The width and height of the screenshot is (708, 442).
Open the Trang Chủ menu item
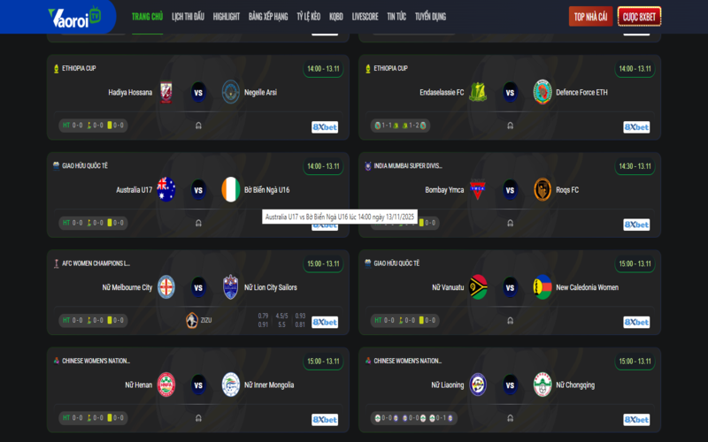pyautogui.click(x=147, y=17)
